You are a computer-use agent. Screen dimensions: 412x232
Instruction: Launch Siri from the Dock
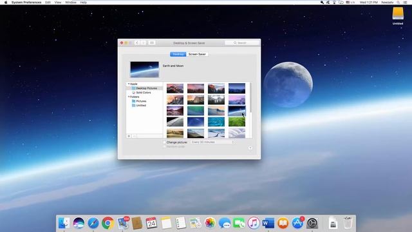coord(79,223)
